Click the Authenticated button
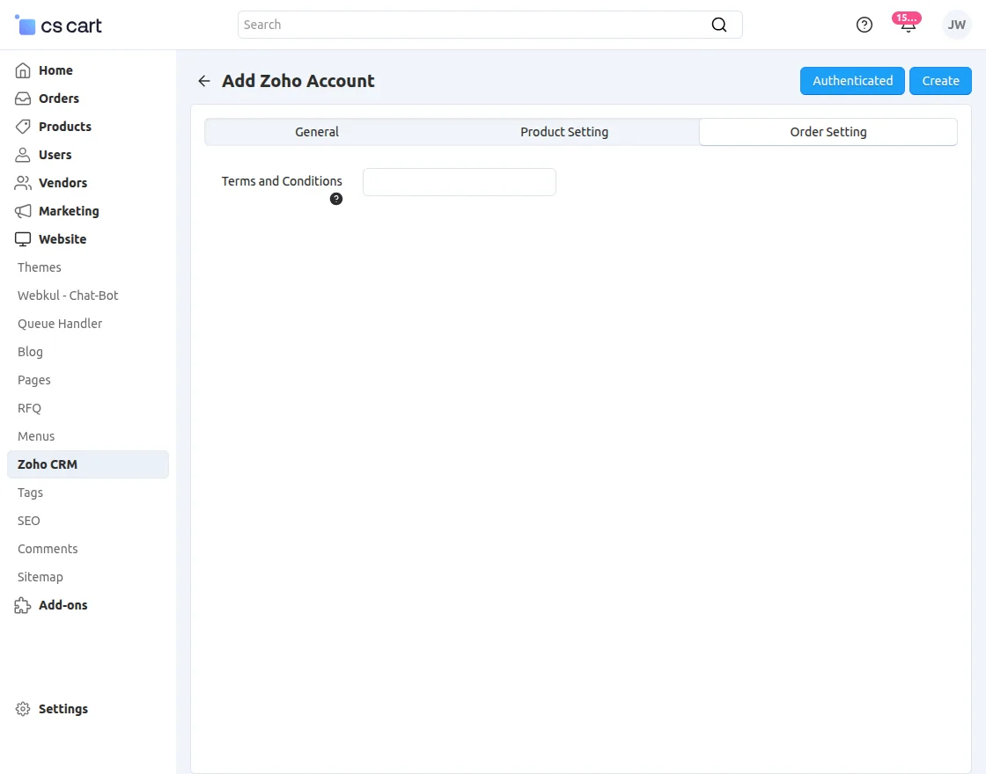 851,80
